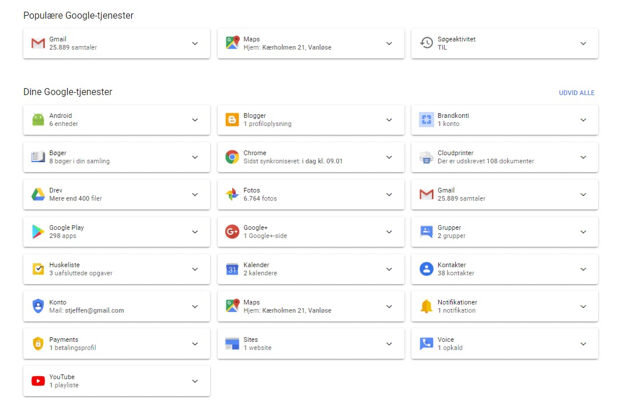Expand the Konto card chevron
This screenshot has width=618, height=406.
(x=195, y=306)
